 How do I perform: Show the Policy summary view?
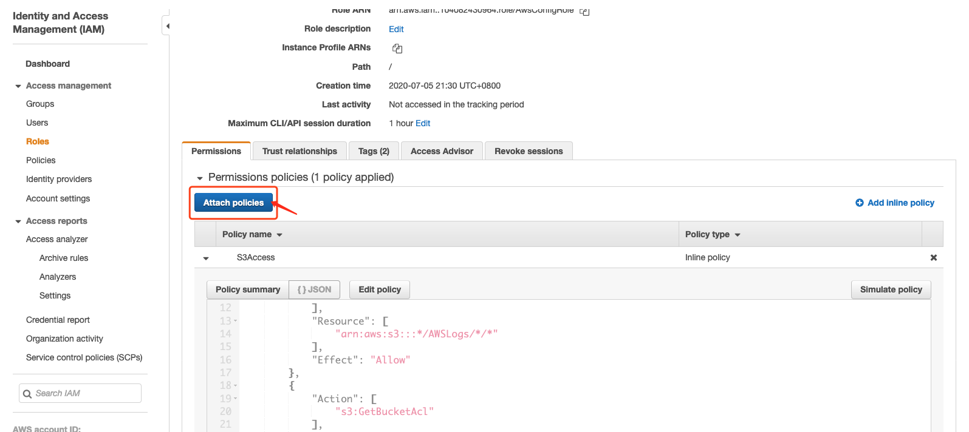(x=248, y=289)
